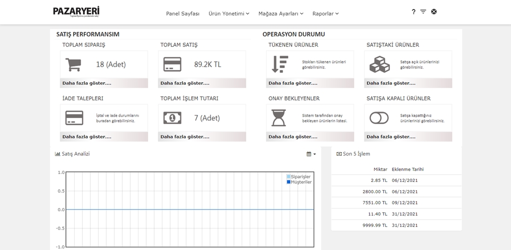The width and height of the screenshot is (511, 250).
Task: Select the 9999.99 TL transaction row
Action: 397,225
